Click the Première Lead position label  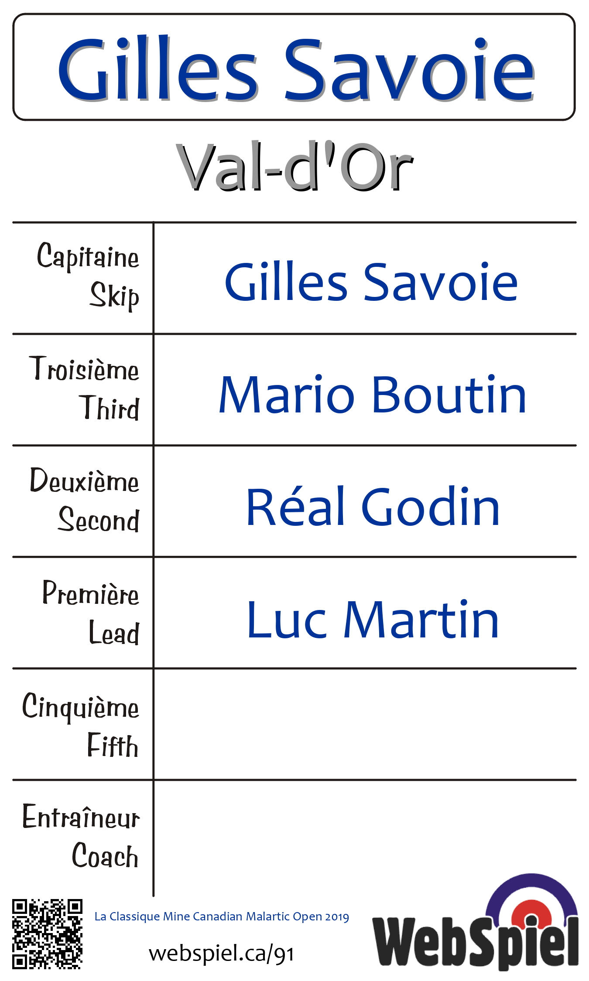pos(91,612)
